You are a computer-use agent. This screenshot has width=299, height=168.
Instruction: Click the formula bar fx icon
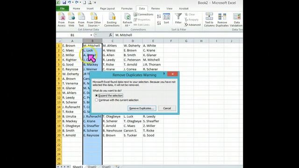[x=110, y=35]
